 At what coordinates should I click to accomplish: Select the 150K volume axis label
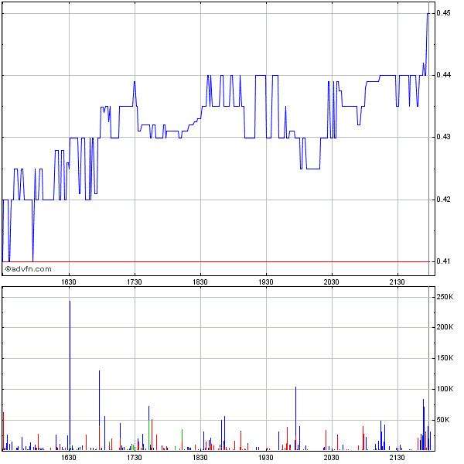pyautogui.click(x=445, y=358)
